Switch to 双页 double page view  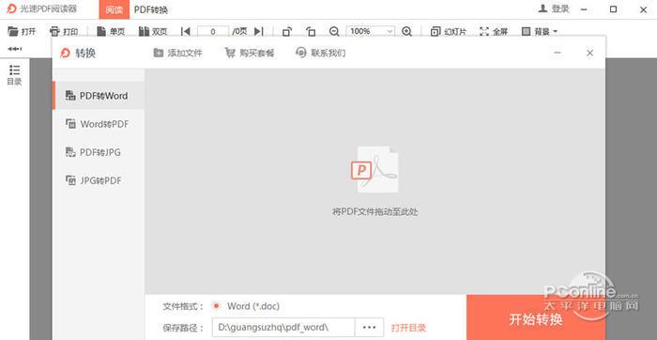pyautogui.click(x=153, y=31)
